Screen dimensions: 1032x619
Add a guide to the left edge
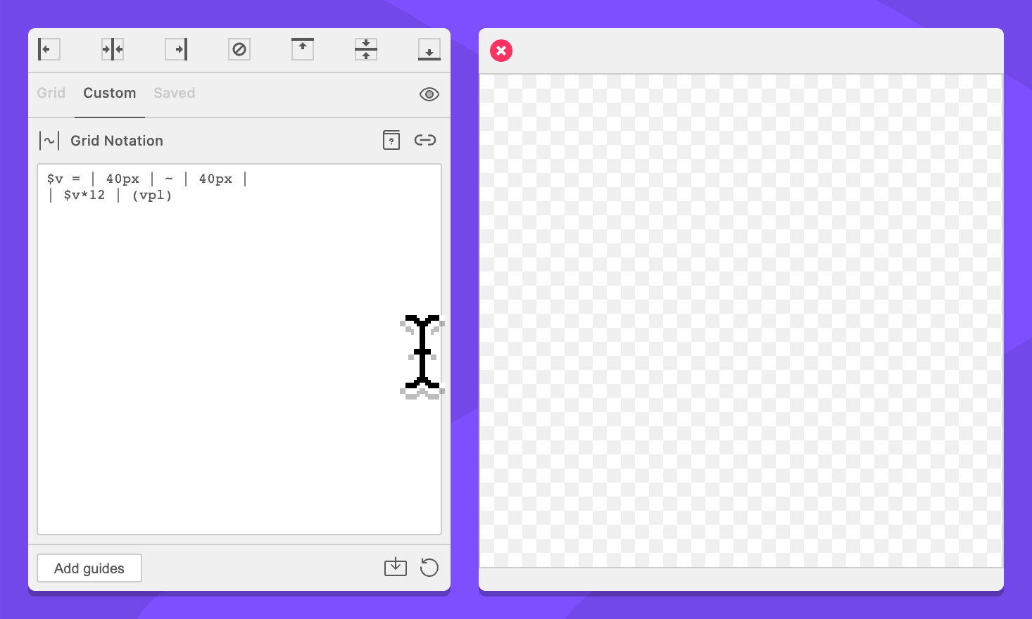(x=49, y=49)
